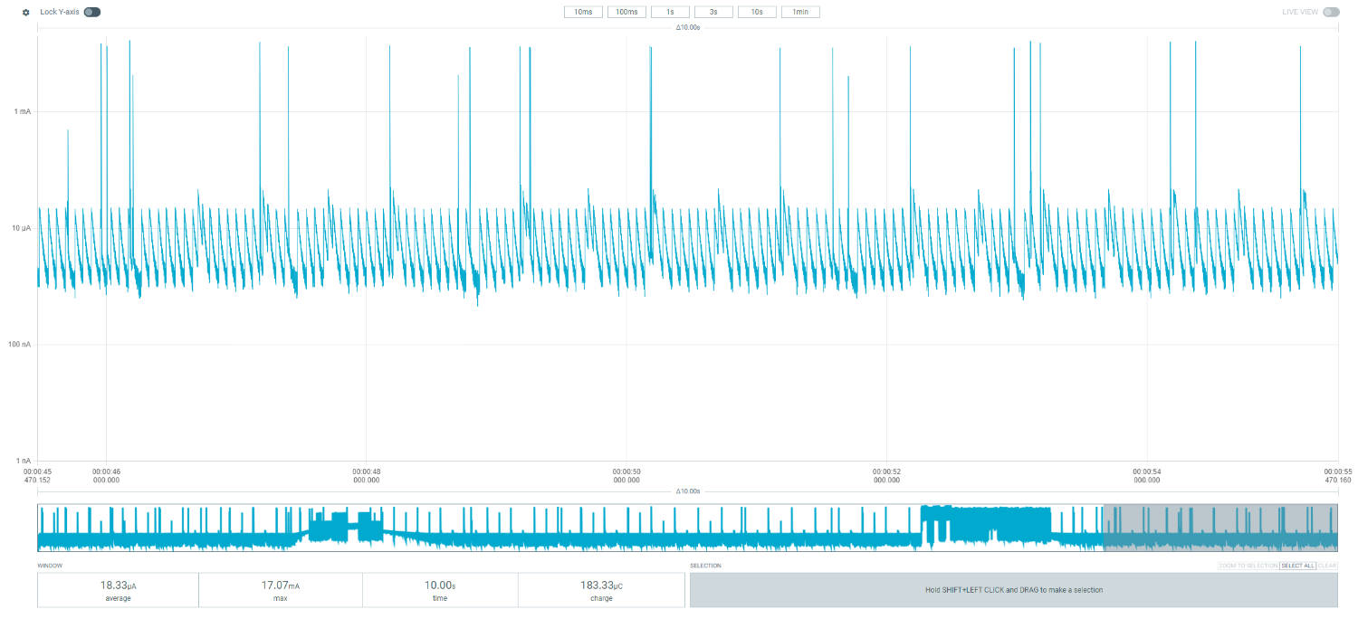The height and width of the screenshot is (619, 1358).
Task: Choose the 3s time window preset
Action: pyautogui.click(x=713, y=13)
